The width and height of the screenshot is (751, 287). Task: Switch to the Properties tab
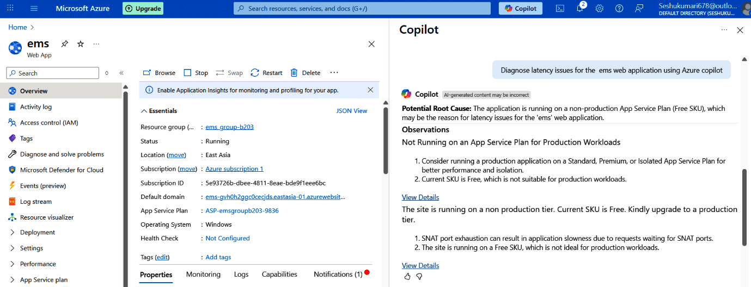coord(156,274)
